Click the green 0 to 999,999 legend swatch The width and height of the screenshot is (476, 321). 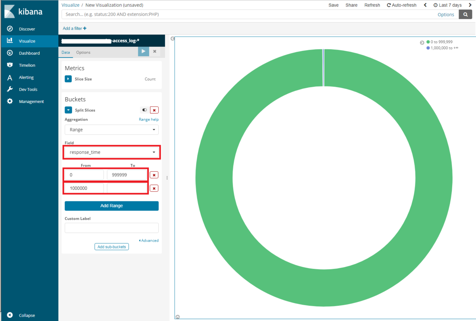tap(428, 42)
